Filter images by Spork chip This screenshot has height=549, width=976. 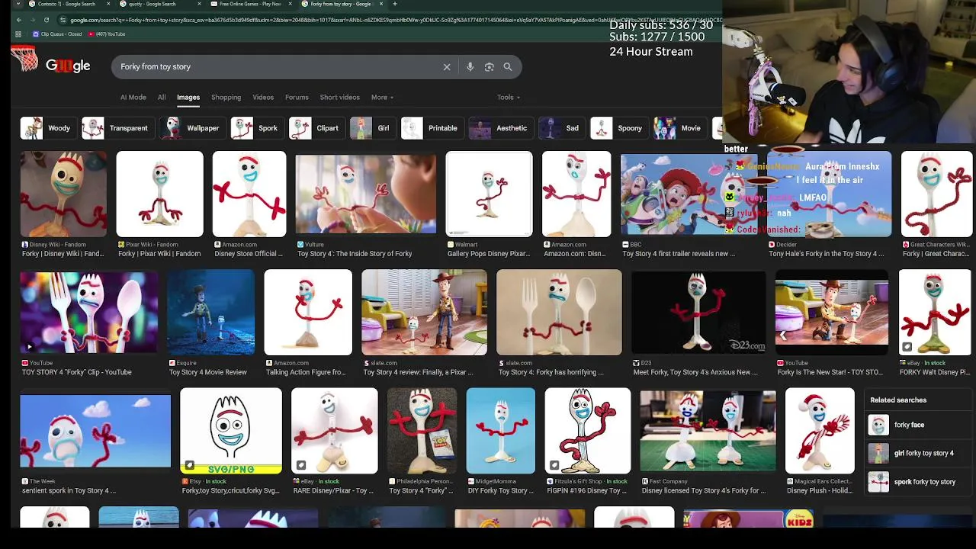256,128
